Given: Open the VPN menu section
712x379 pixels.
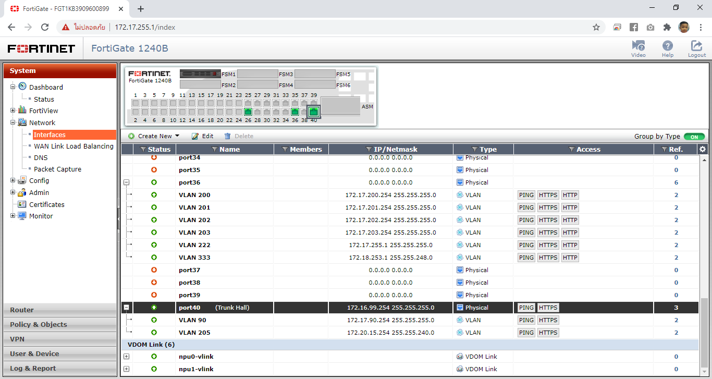Looking at the screenshot, I should pos(60,339).
